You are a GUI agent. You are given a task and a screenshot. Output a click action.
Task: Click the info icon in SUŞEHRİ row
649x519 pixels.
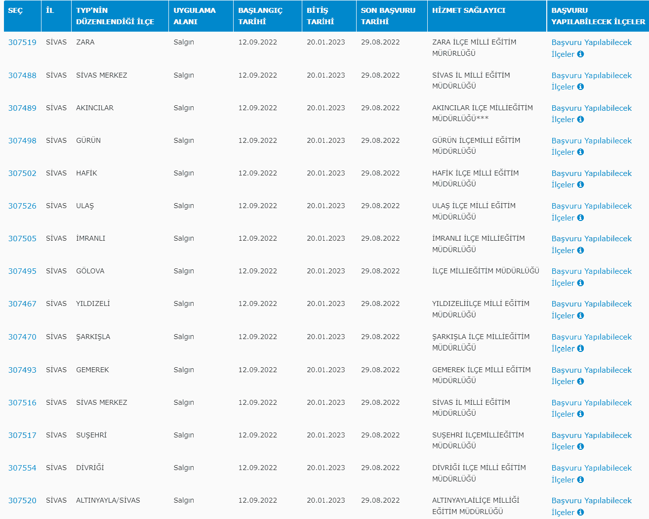pos(580,447)
